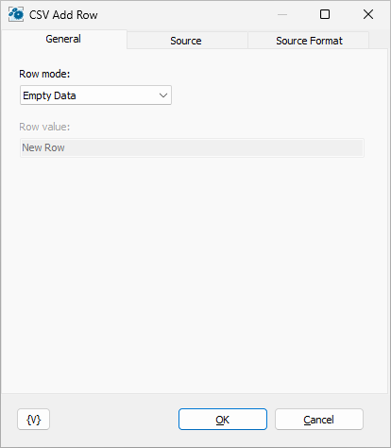
Task: Click the CSV Add Row title text
Action: 63,15
